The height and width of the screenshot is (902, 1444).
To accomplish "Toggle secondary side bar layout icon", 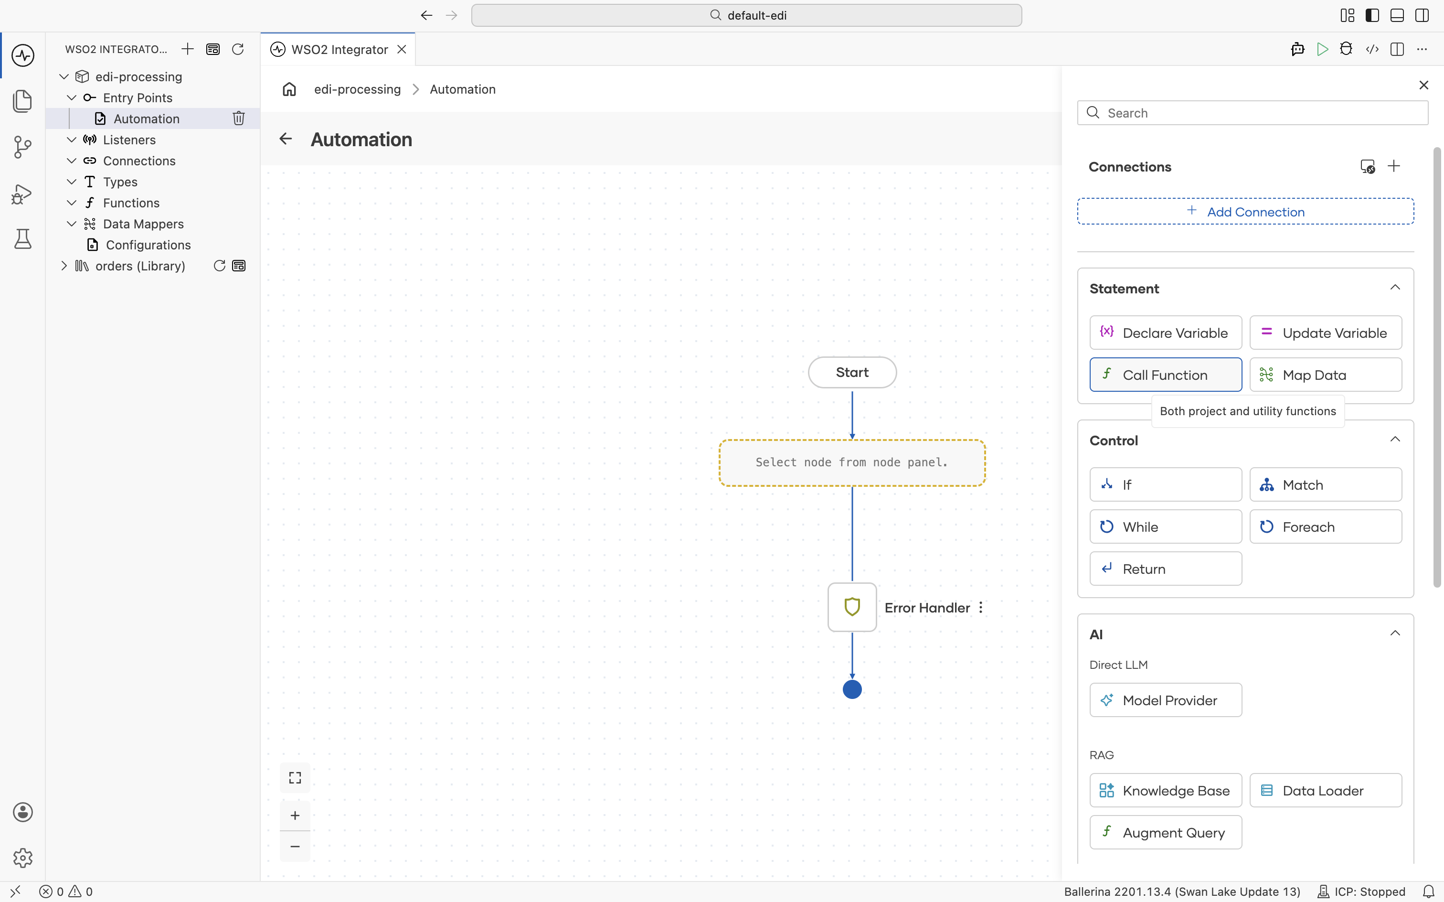I will [x=1422, y=15].
